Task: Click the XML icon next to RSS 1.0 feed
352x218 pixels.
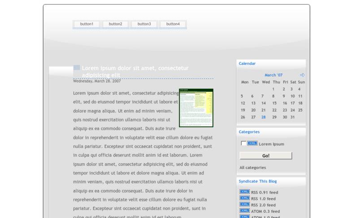Action: pos(244,198)
